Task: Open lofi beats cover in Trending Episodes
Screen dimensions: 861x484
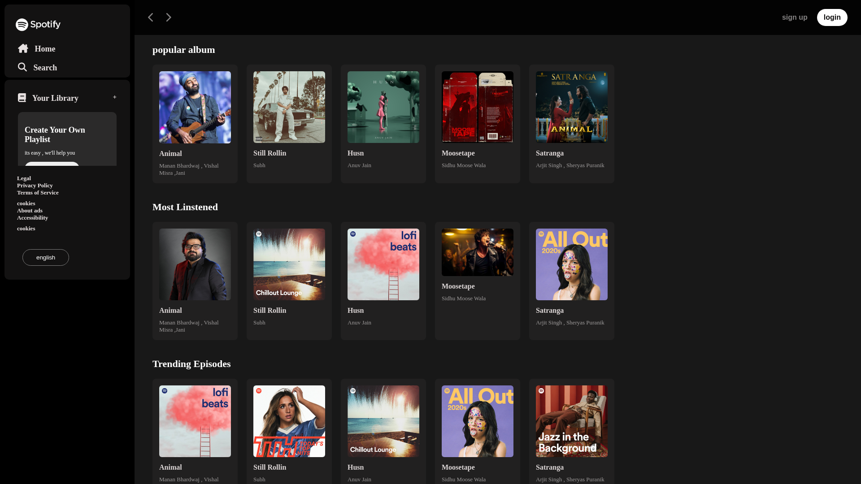Action: pos(195,421)
